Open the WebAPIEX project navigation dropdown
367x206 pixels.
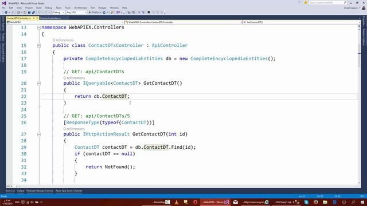65,22
